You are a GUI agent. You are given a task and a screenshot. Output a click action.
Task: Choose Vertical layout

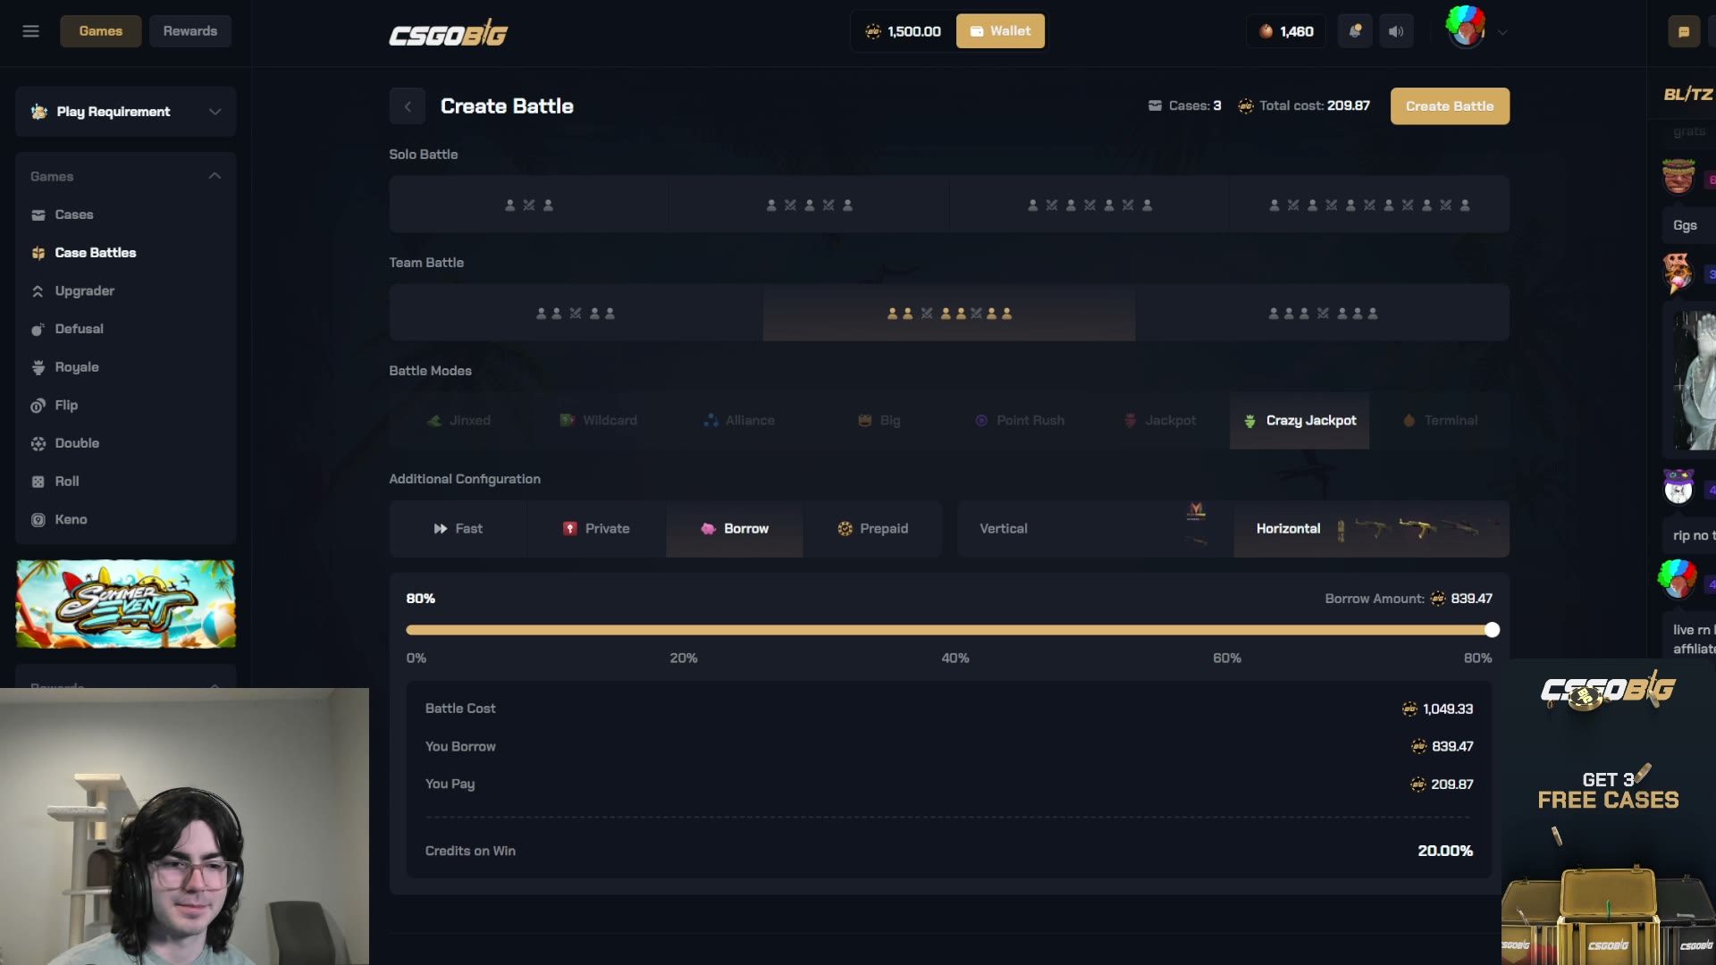1096,529
